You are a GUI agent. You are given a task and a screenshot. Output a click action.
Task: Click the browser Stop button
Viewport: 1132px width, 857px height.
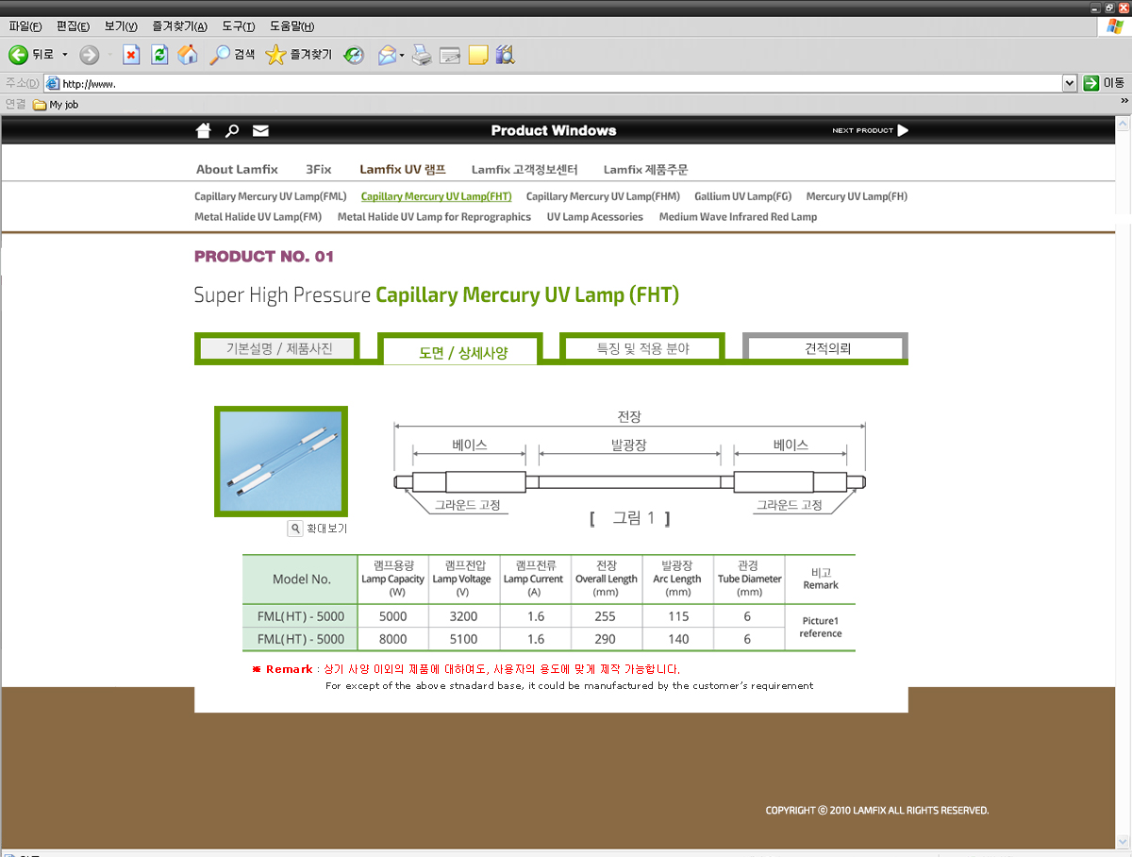tap(131, 55)
